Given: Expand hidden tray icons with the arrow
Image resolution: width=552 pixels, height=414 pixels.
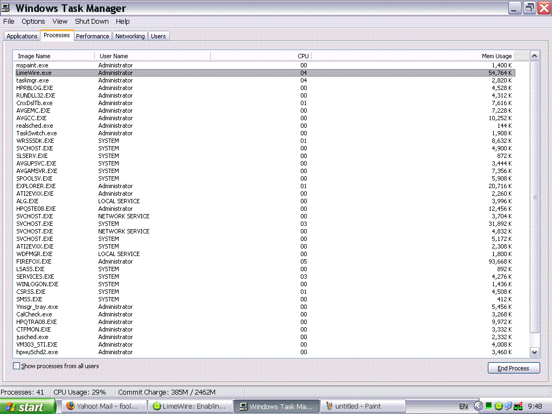Looking at the screenshot, I should point(479,406).
